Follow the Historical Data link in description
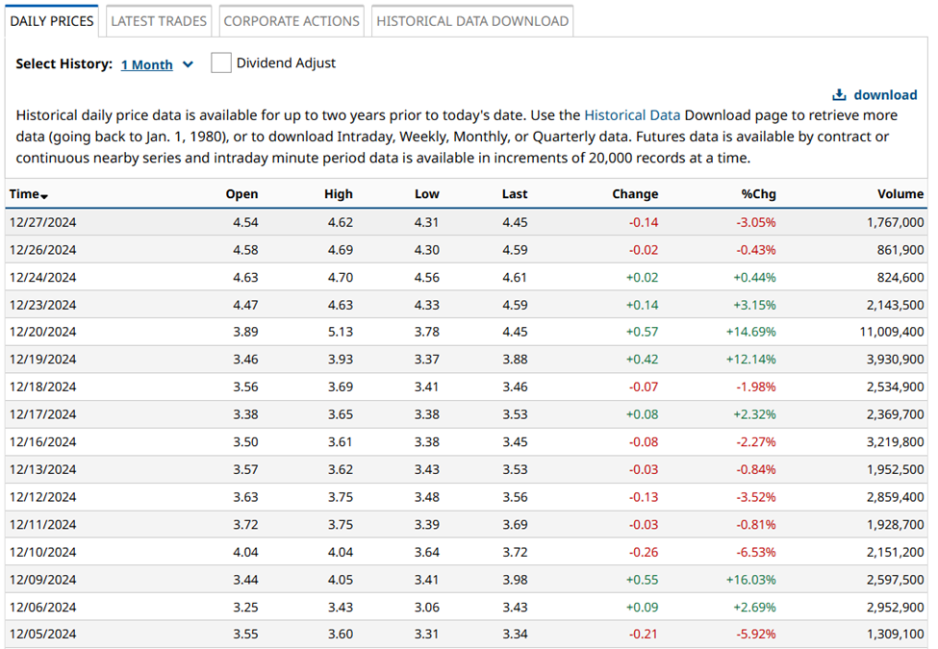 coord(632,114)
